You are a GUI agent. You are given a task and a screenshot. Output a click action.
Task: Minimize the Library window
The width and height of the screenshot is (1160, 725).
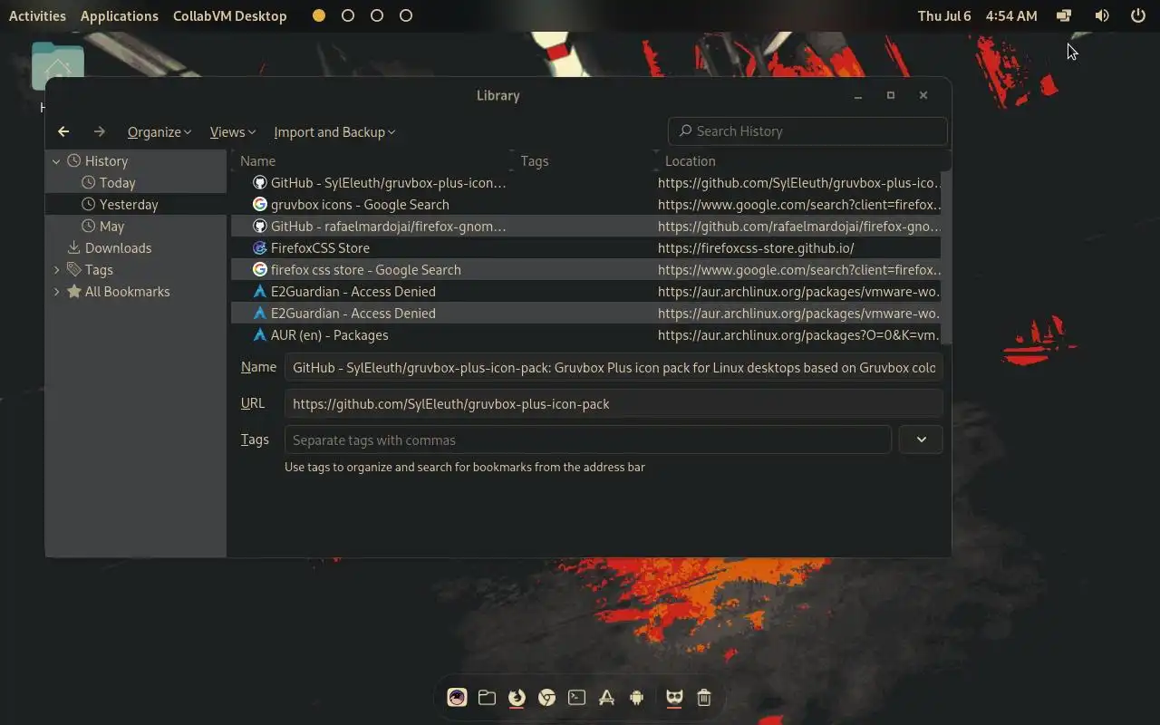click(858, 95)
